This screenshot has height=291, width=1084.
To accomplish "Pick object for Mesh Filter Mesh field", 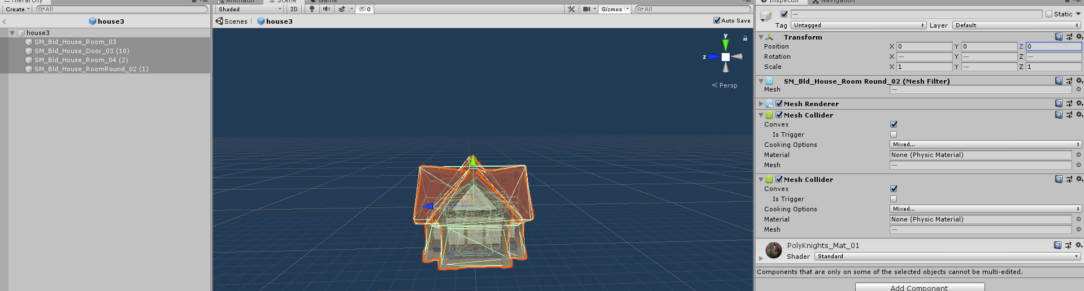I will (x=1078, y=89).
